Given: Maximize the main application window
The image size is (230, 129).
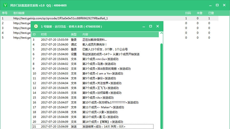Looking at the screenshot, I should 217,5.
